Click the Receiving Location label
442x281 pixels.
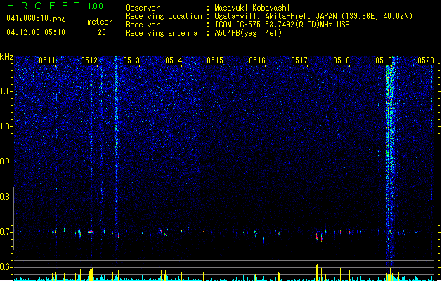[164, 16]
